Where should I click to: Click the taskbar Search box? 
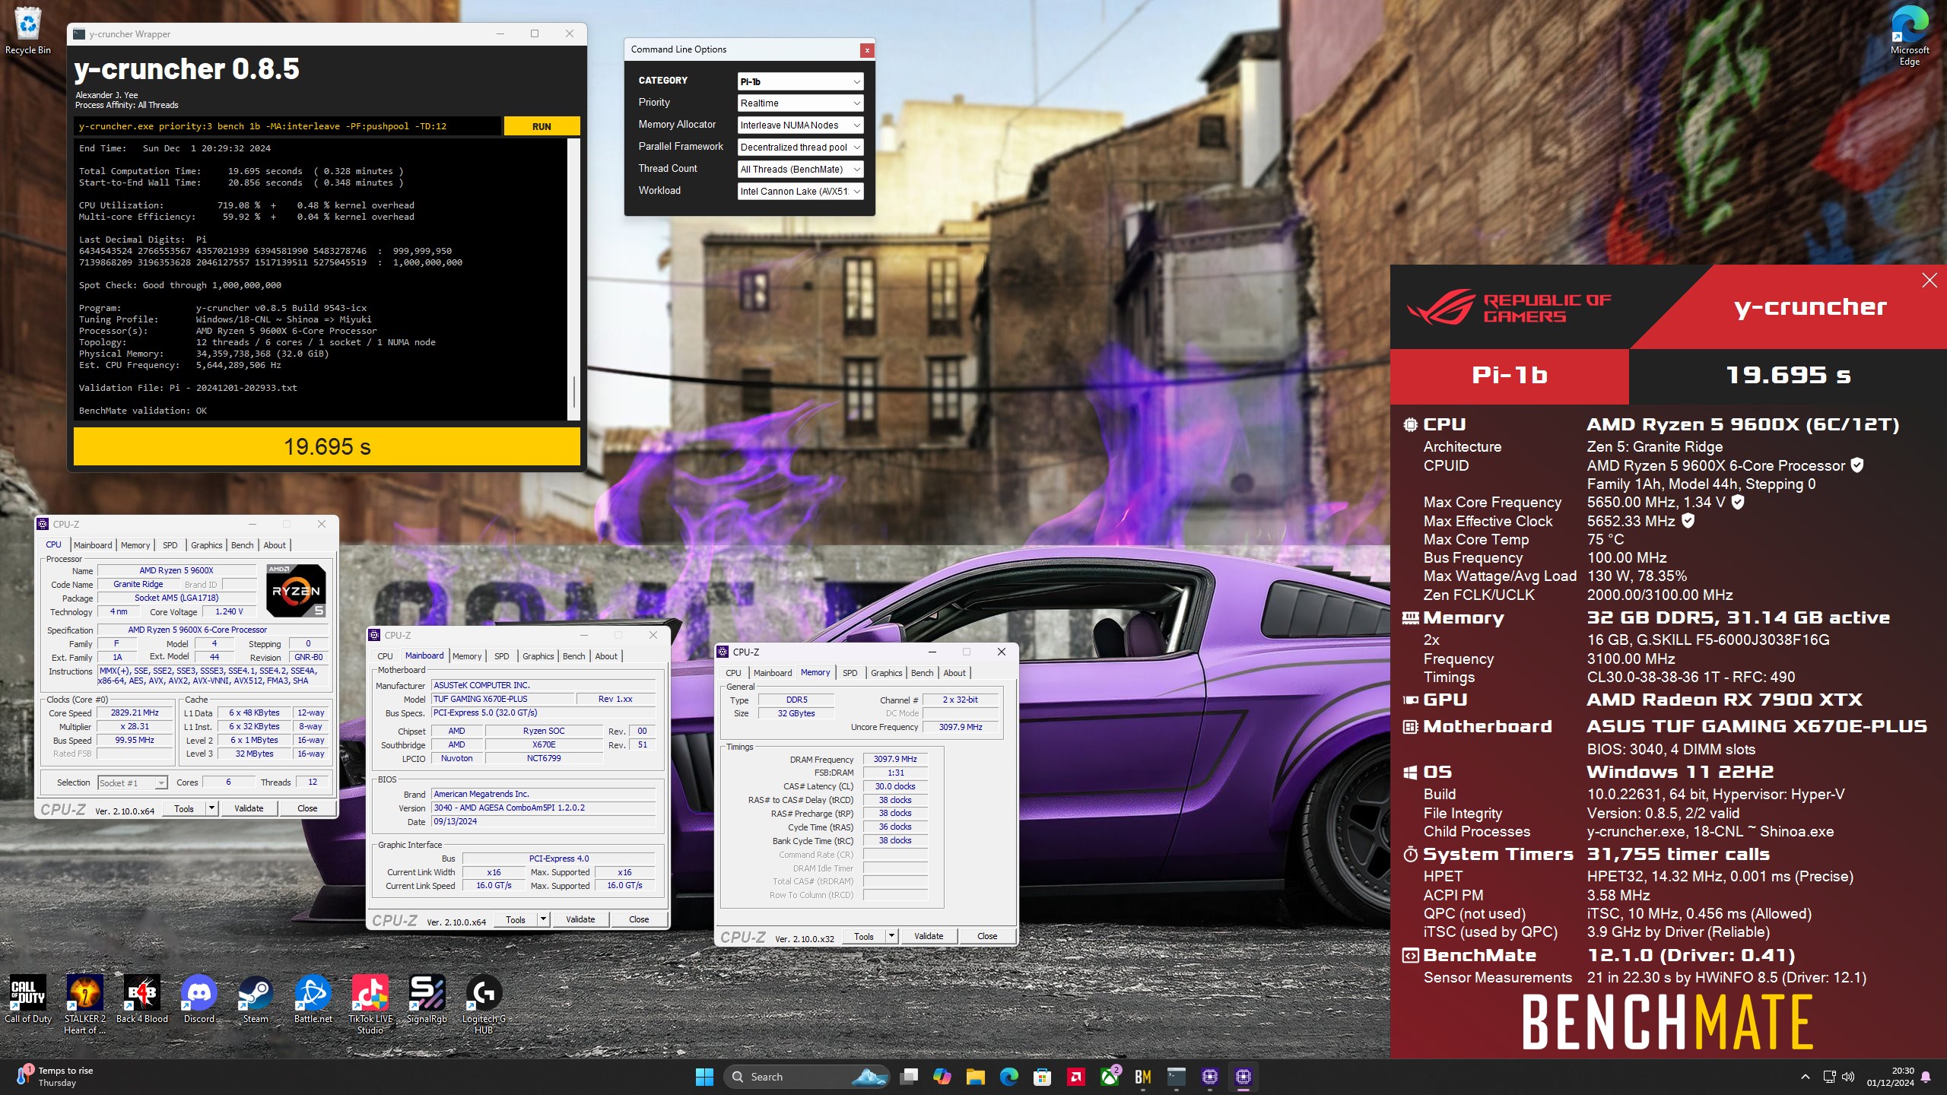pos(806,1077)
